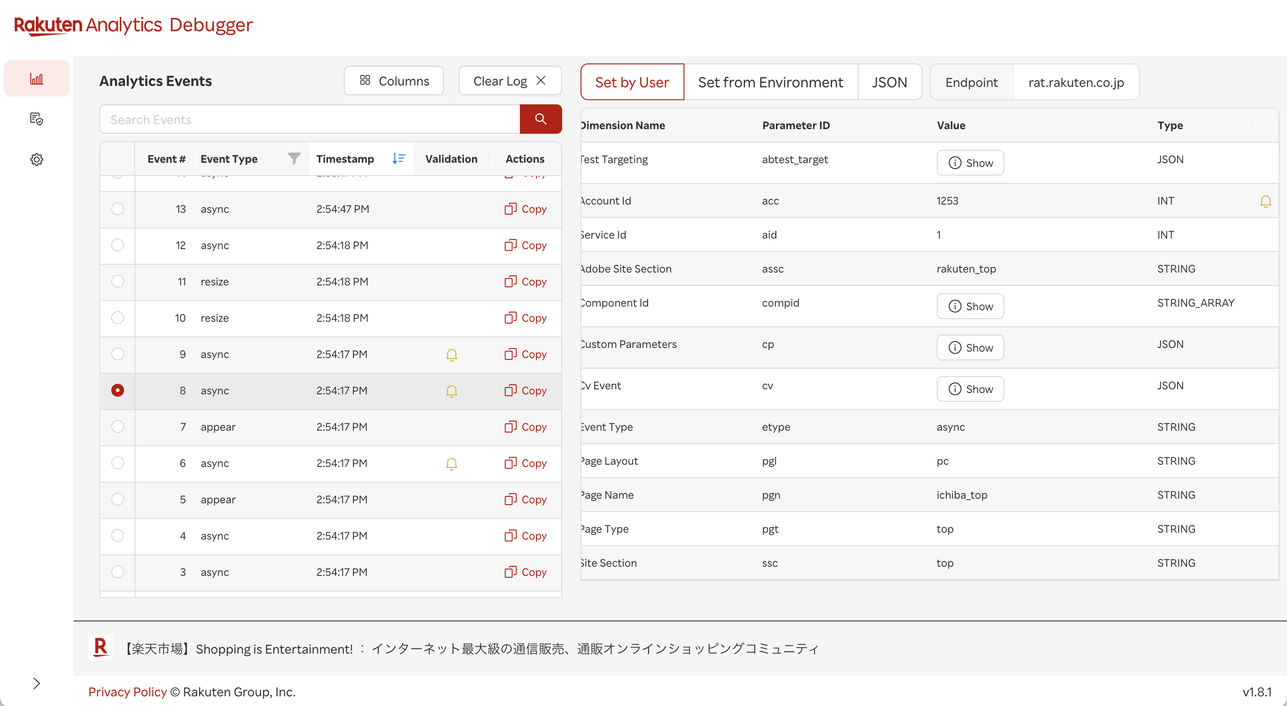The width and height of the screenshot is (1287, 706).
Task: Show the Test Targeting value
Action: click(x=970, y=163)
